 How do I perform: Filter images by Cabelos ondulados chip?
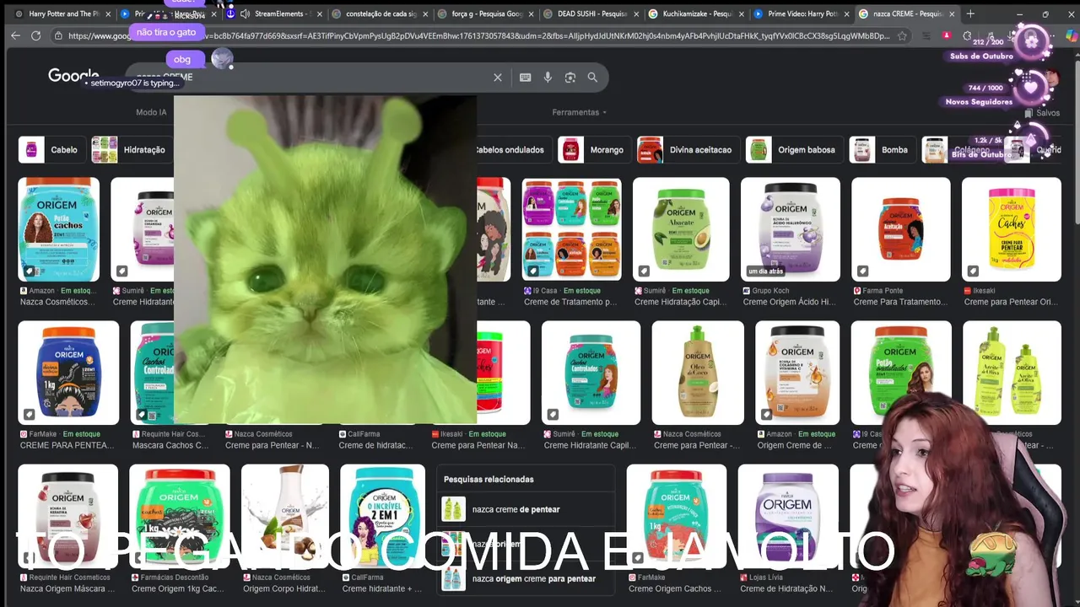pos(509,150)
